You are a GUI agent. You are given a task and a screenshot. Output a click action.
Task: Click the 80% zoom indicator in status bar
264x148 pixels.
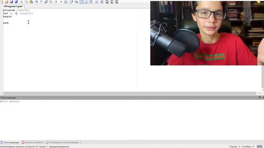coord(259,146)
